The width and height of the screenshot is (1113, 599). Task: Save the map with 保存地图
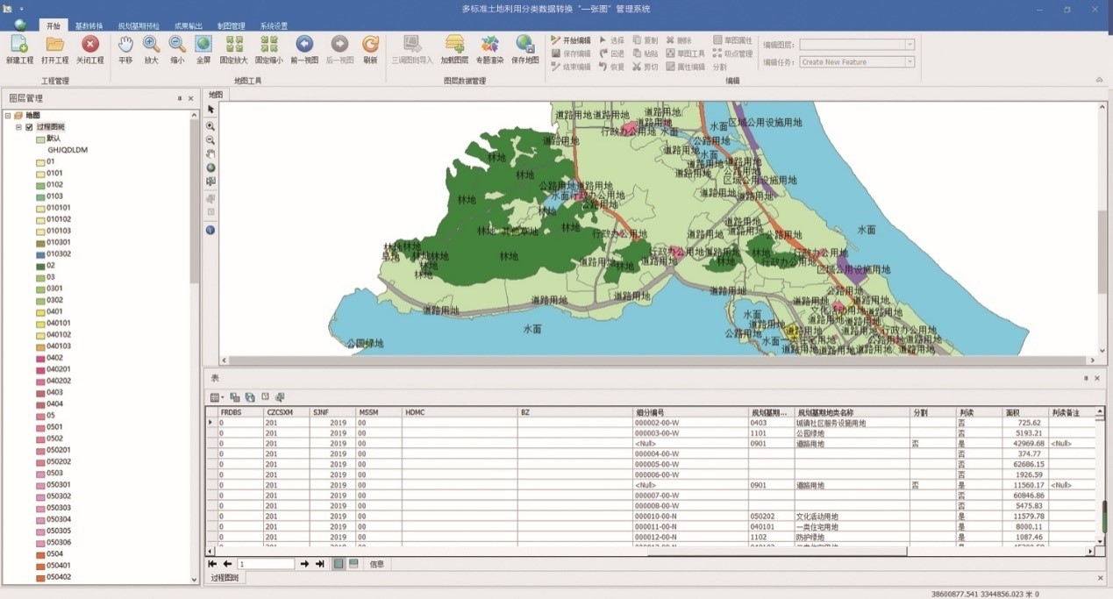pos(524,49)
